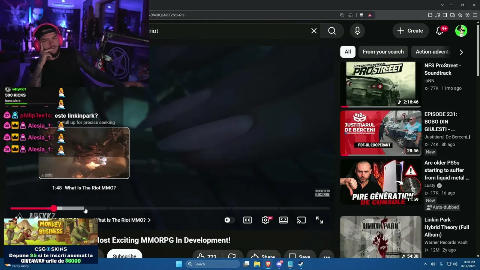Open Windows Start menu
Image resolution: width=480 pixels, height=270 pixels.
pyautogui.click(x=179, y=264)
